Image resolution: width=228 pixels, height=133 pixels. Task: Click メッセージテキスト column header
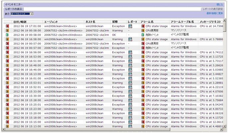(x=210, y=22)
